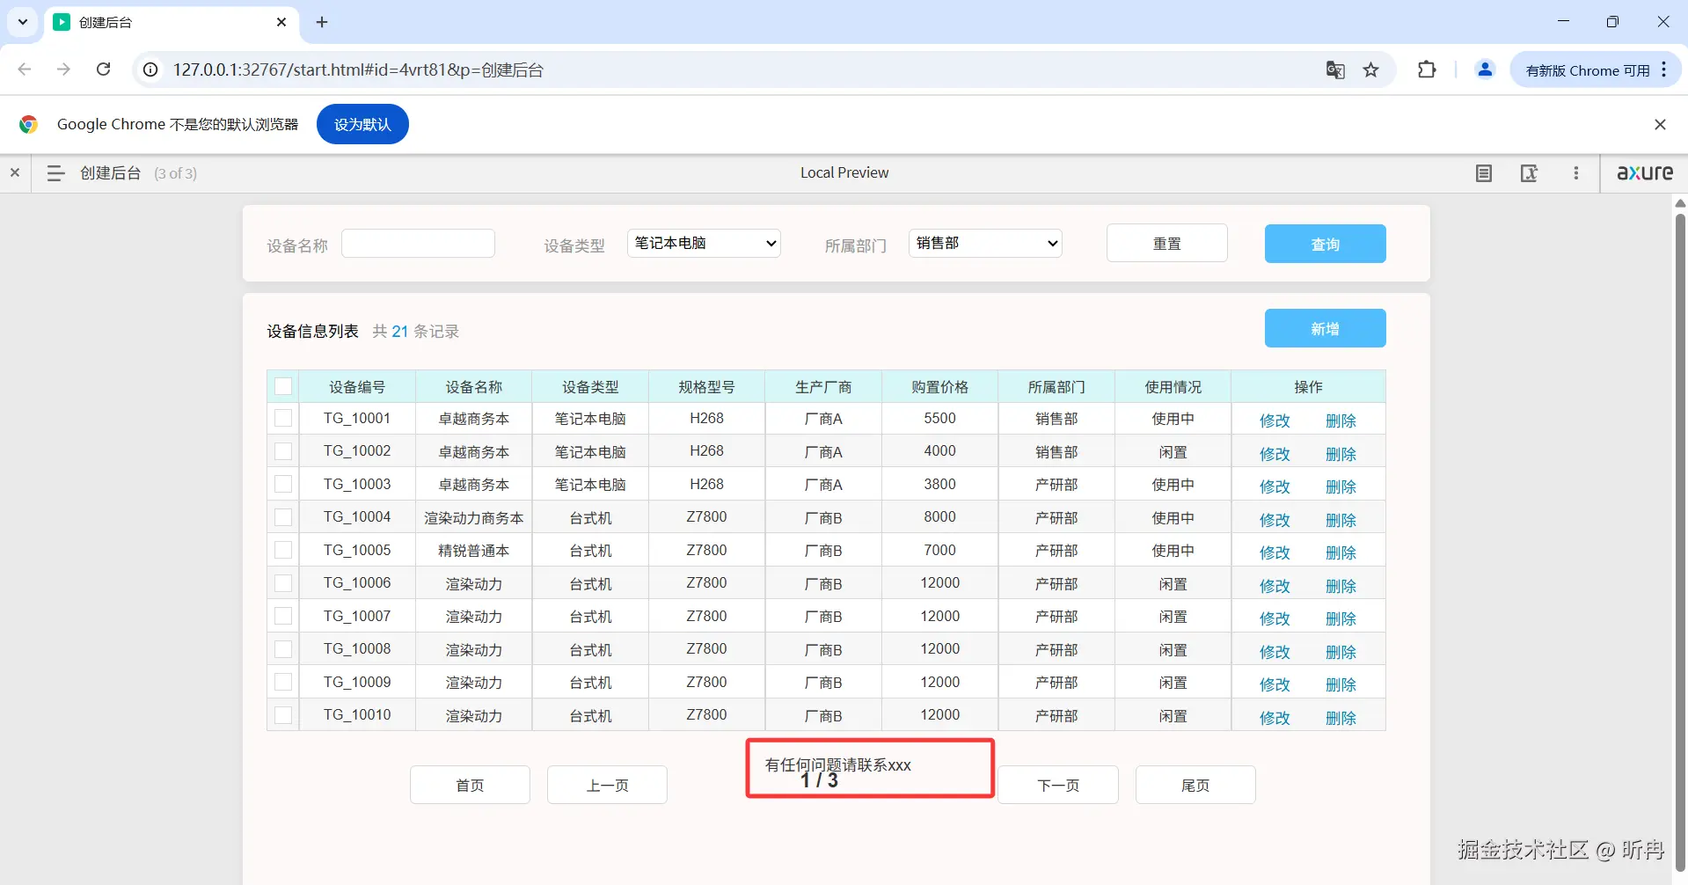Click 修改 link for TG_10004
This screenshot has height=885, width=1688.
tap(1275, 520)
